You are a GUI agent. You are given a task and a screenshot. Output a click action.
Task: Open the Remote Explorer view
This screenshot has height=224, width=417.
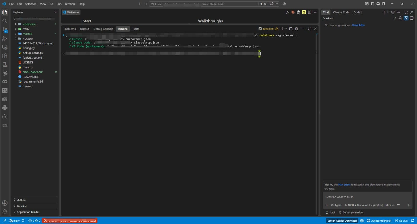tap(5, 47)
